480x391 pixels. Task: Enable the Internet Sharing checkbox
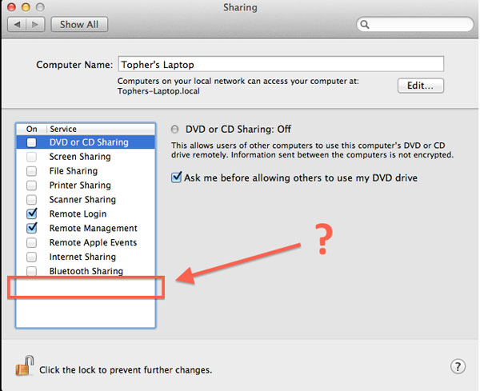32,257
